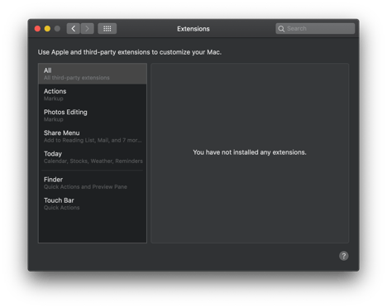
Task: Click the Extensions window title
Action: tap(193, 29)
